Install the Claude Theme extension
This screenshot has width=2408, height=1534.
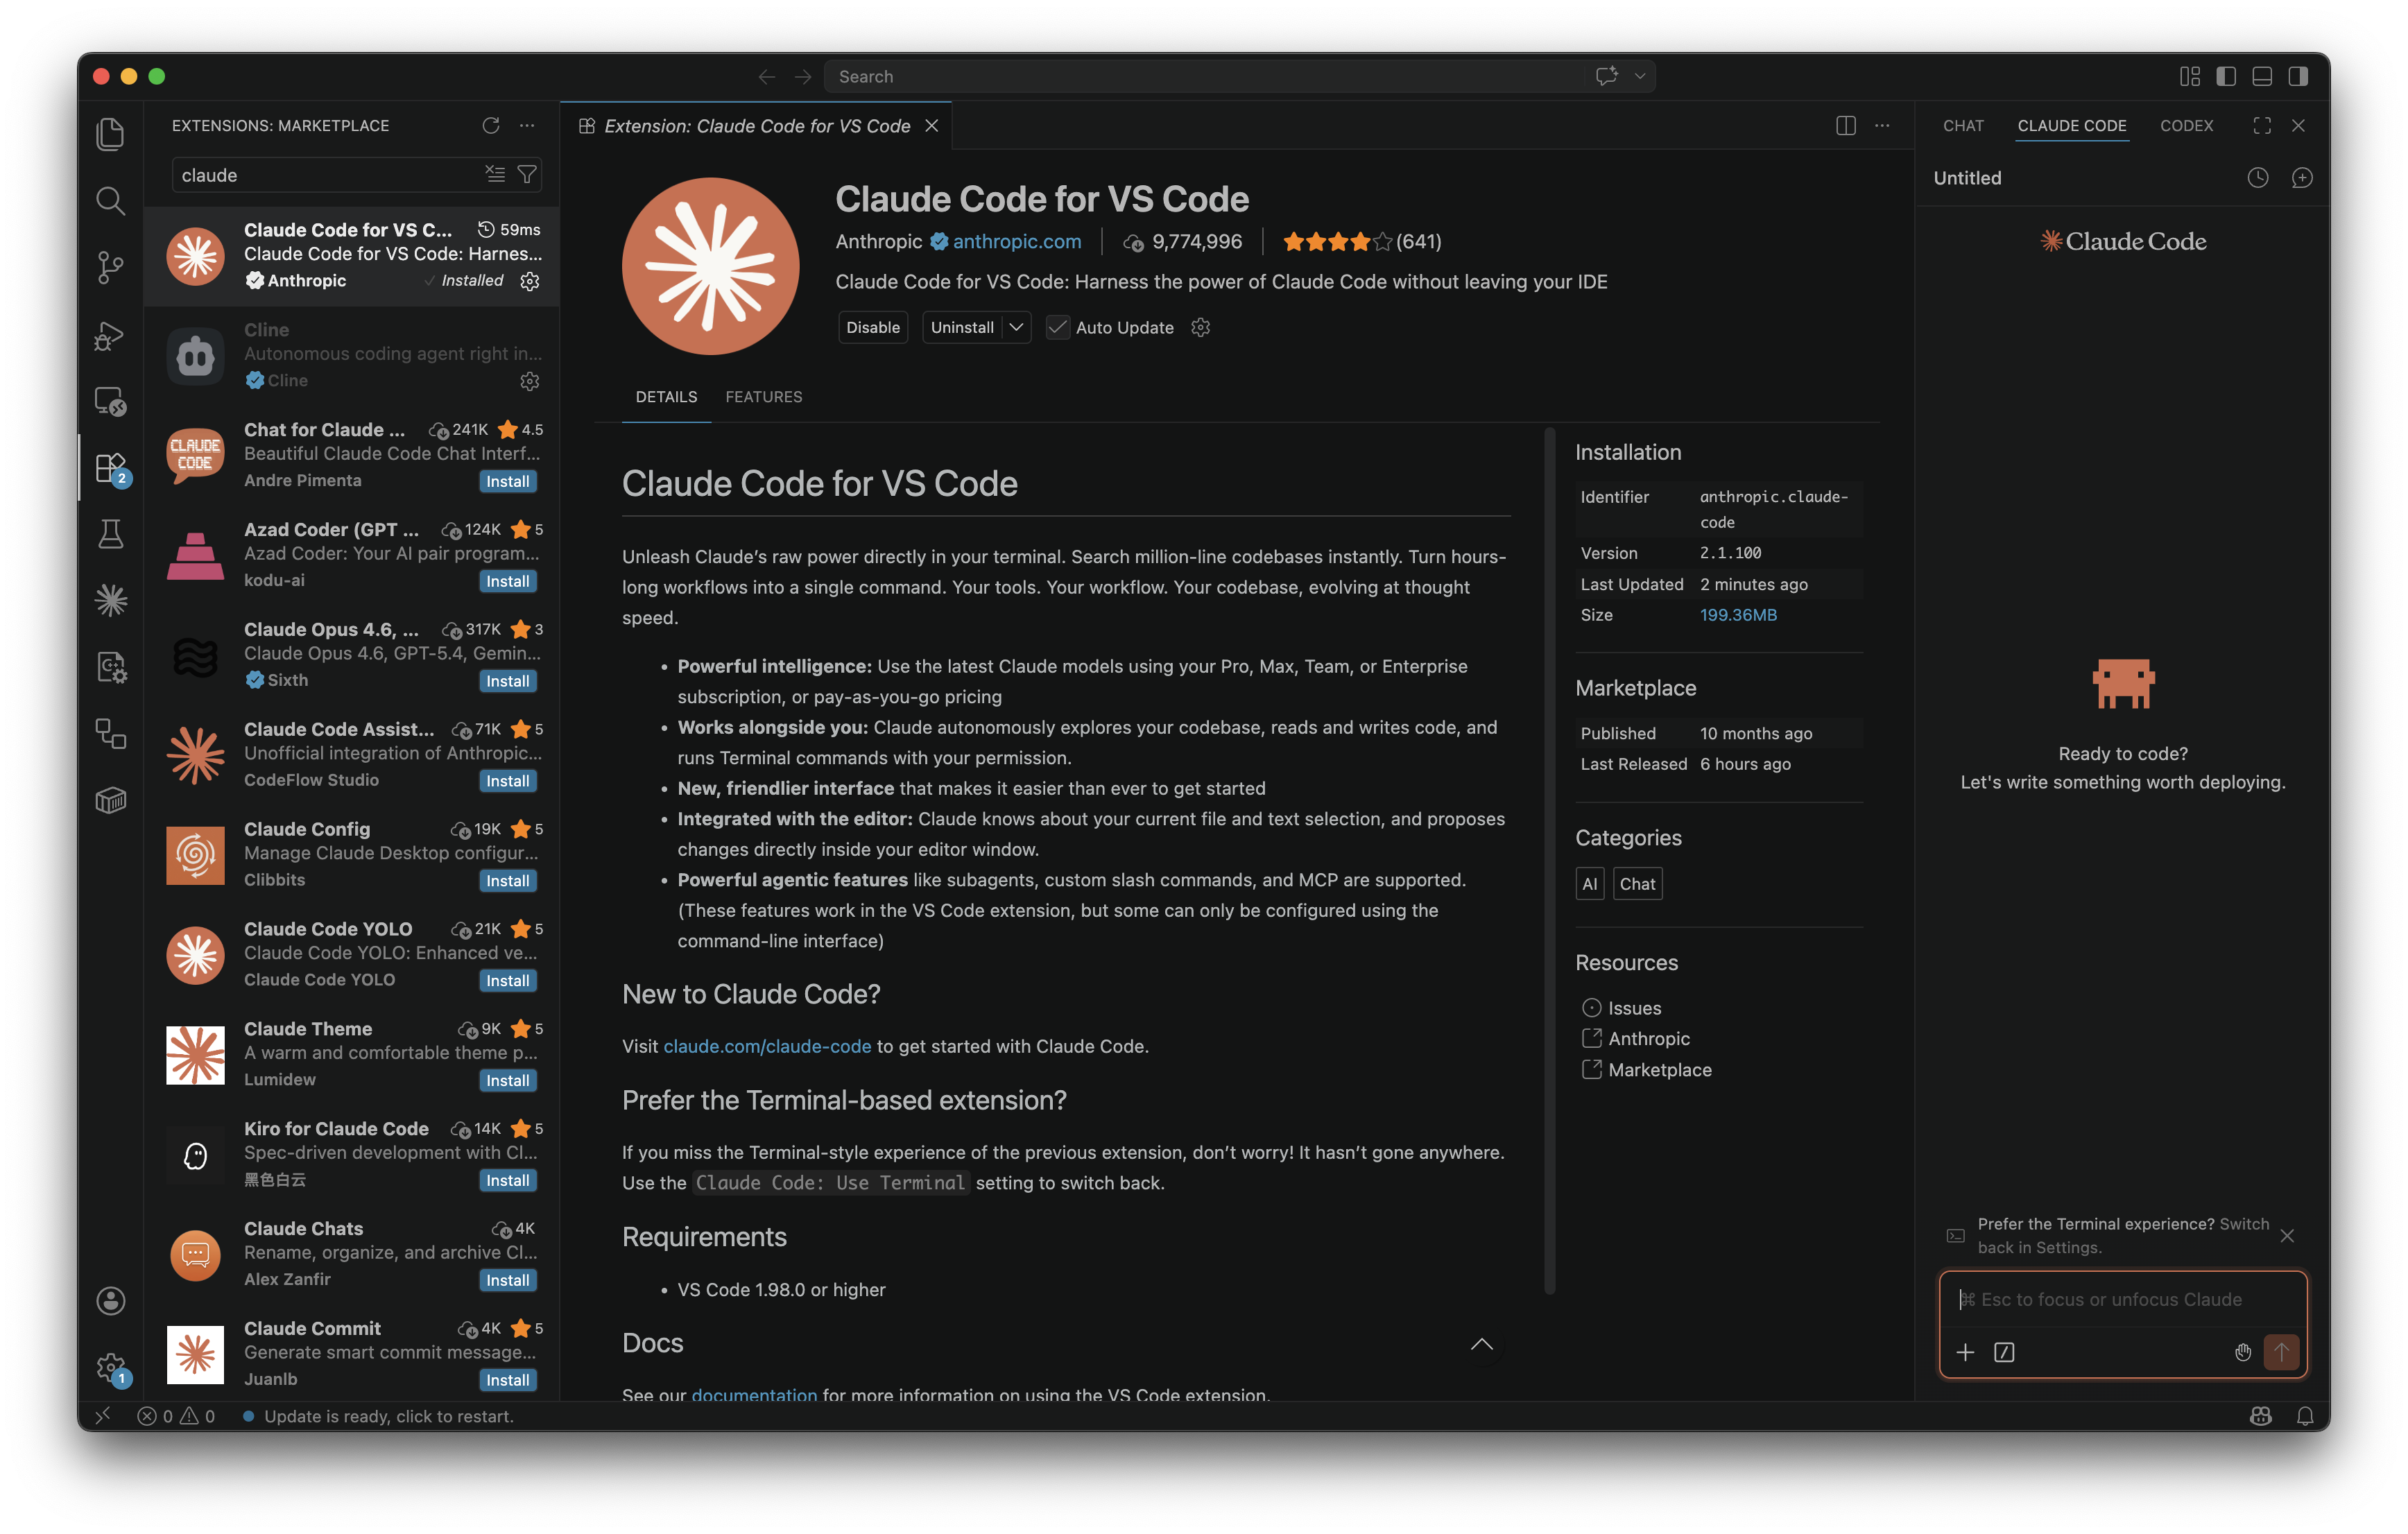click(x=508, y=1080)
